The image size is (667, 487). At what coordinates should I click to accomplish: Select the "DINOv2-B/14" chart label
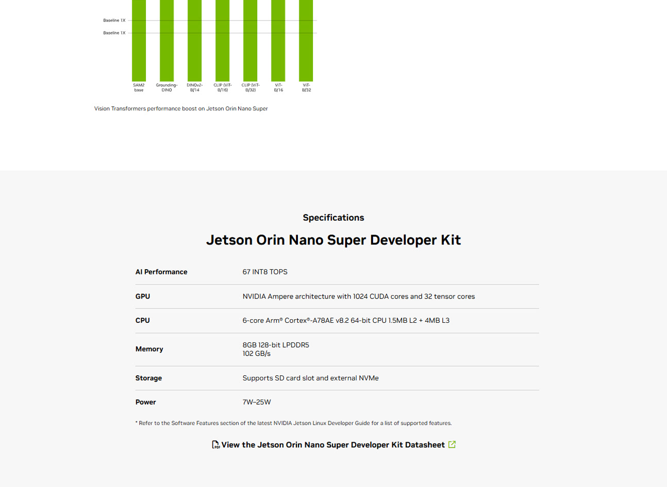tap(195, 88)
